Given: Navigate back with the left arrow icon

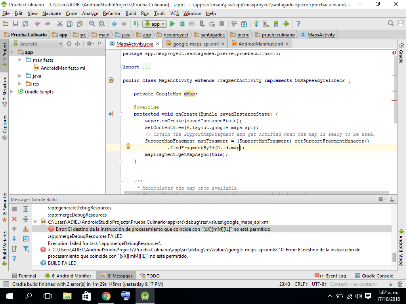Looking at the screenshot, I should (x=114, y=24).
